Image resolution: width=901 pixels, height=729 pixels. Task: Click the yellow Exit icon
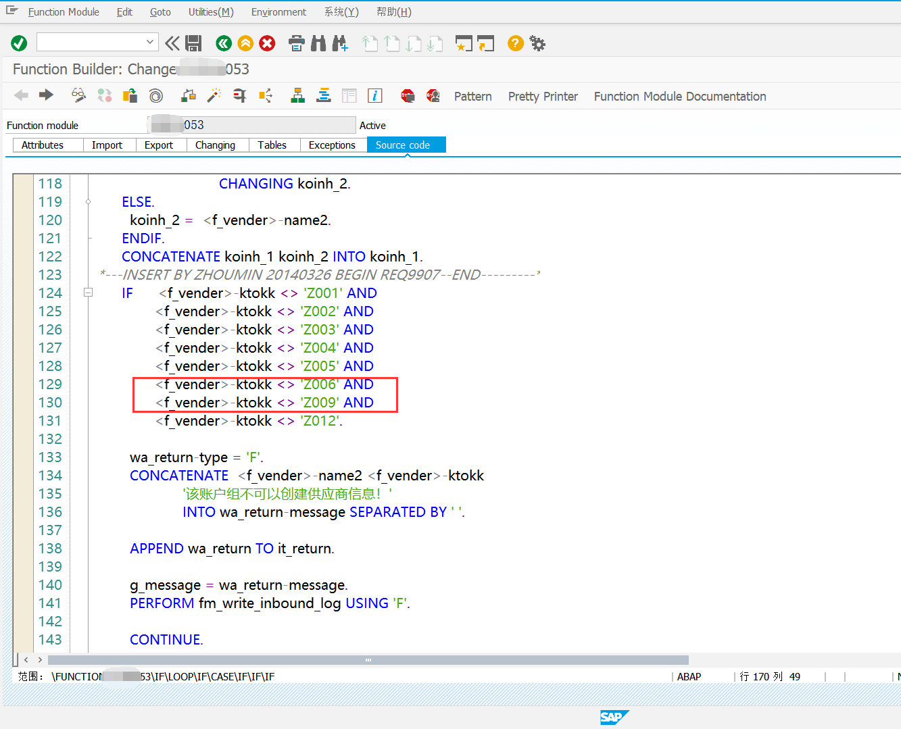tap(245, 43)
